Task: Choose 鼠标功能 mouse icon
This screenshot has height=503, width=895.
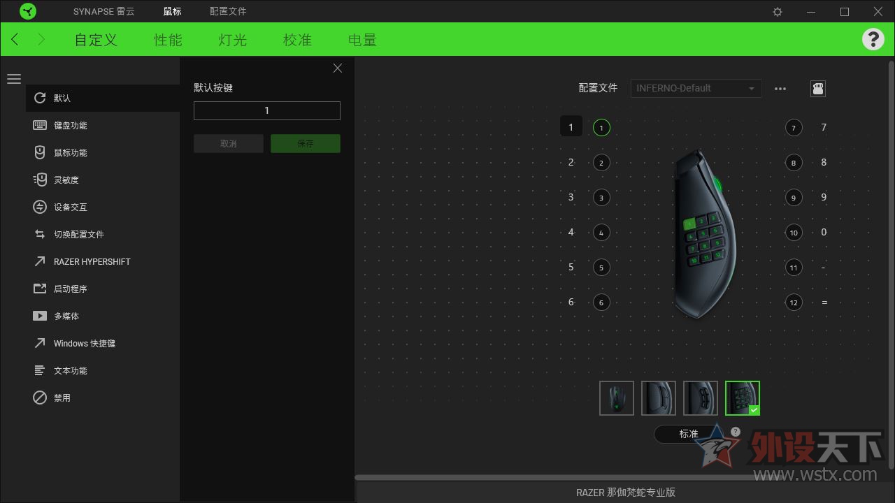Action: coord(40,153)
